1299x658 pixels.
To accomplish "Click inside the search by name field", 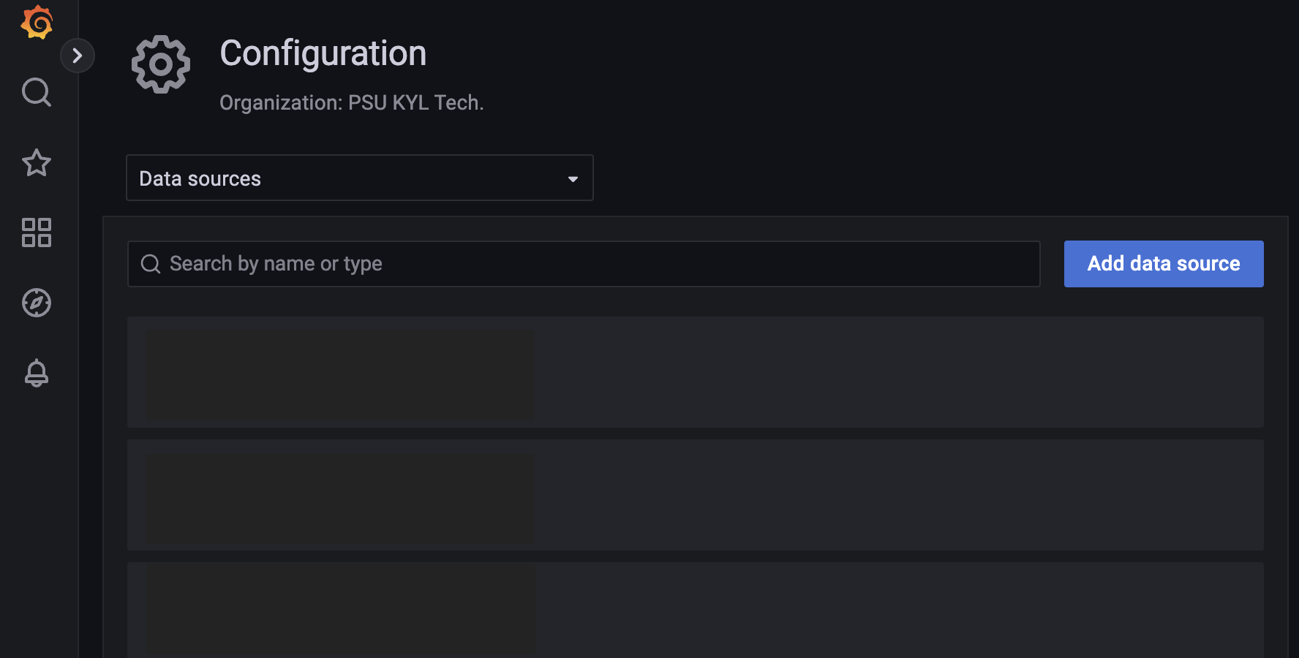I will [x=512, y=263].
